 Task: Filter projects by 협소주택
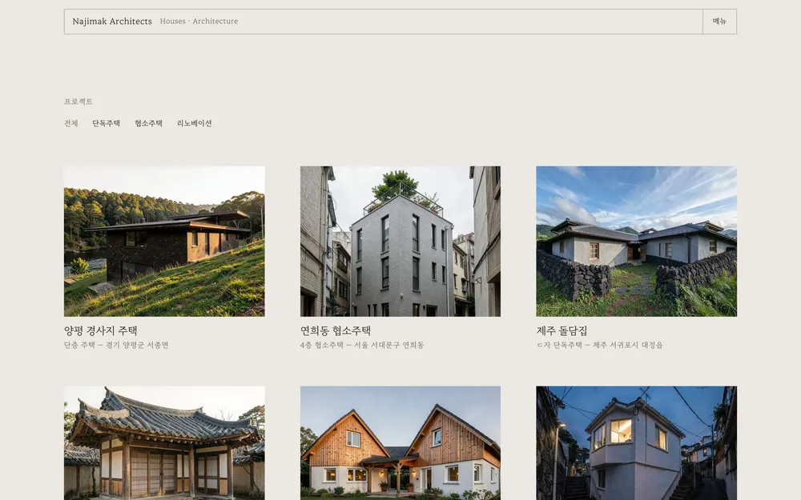(149, 123)
